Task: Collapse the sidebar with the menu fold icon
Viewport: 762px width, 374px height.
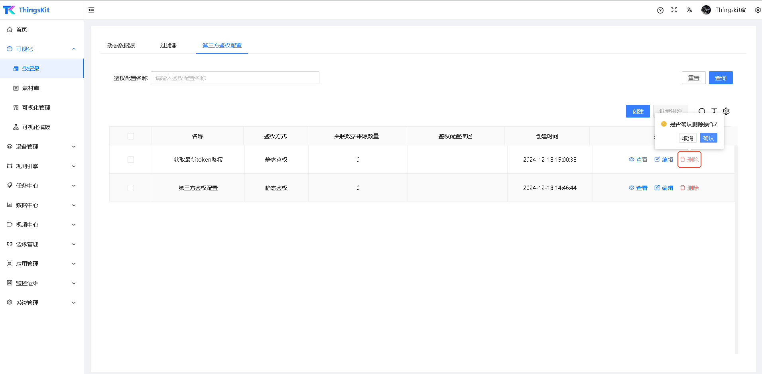Action: 91,10
